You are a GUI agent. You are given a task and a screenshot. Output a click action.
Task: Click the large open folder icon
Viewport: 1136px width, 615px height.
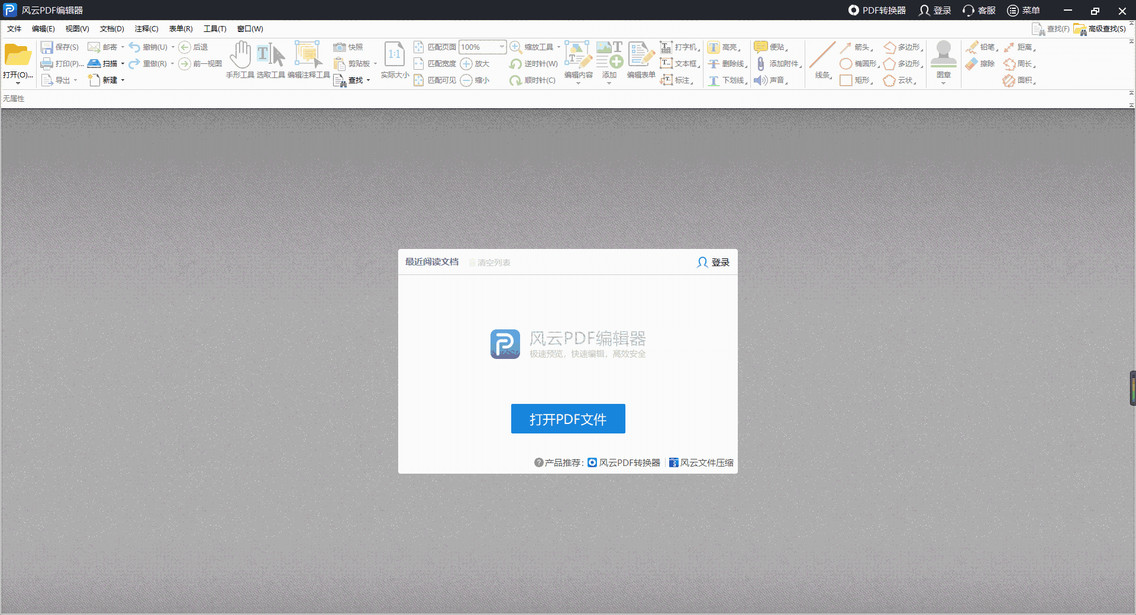[18, 55]
